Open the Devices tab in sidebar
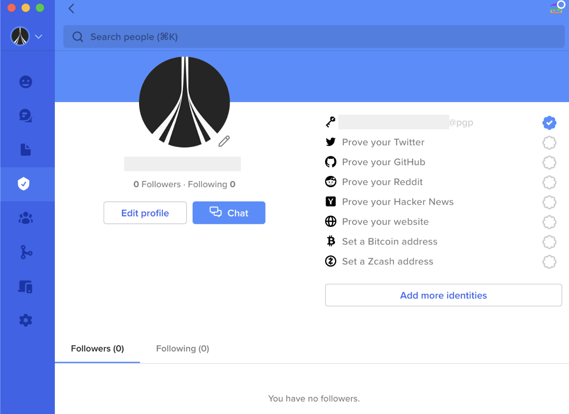 [26, 287]
